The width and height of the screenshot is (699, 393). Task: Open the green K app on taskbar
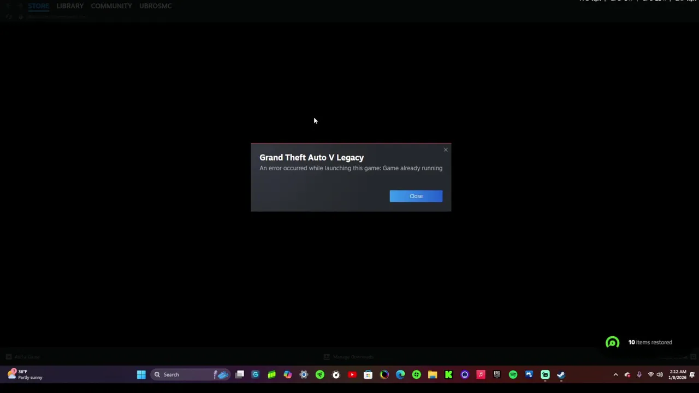[x=448, y=374]
